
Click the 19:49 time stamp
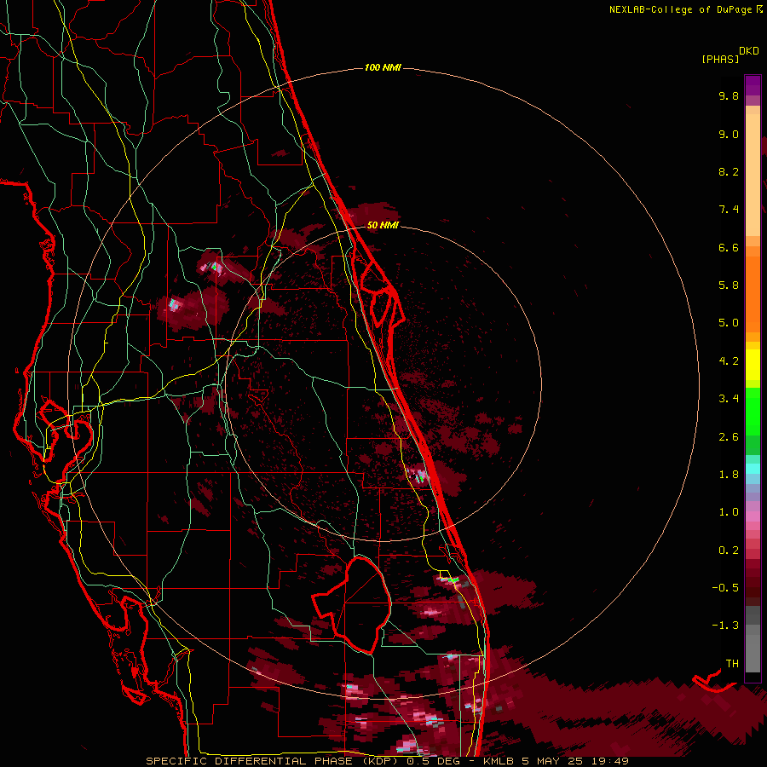tap(608, 761)
